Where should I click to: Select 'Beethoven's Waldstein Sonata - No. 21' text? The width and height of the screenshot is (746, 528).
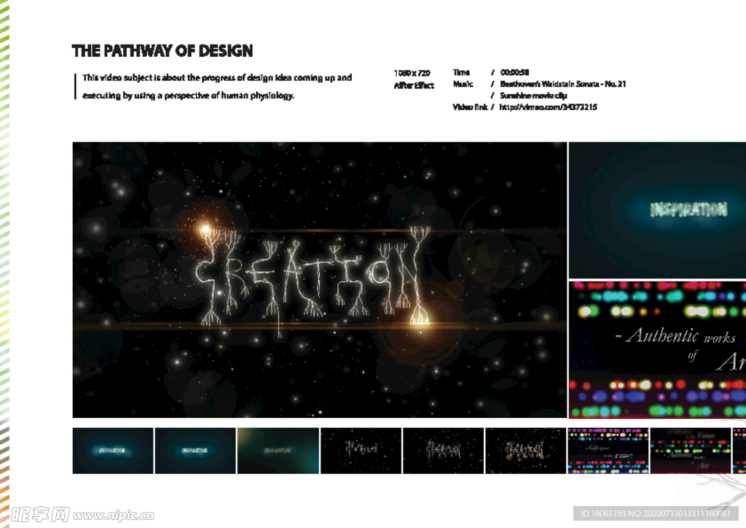coord(563,85)
